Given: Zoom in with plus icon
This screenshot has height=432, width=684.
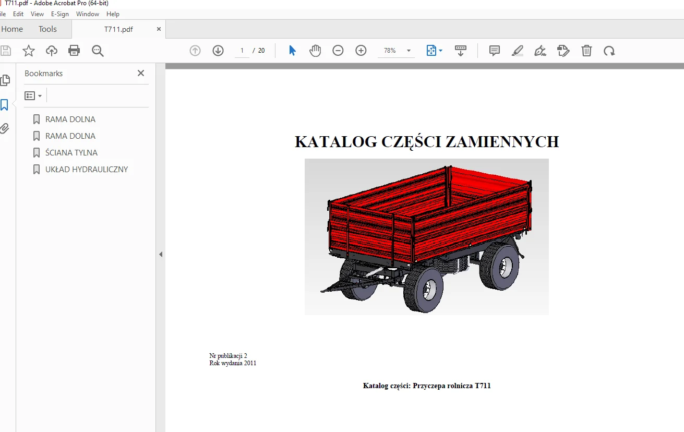Looking at the screenshot, I should click(361, 51).
